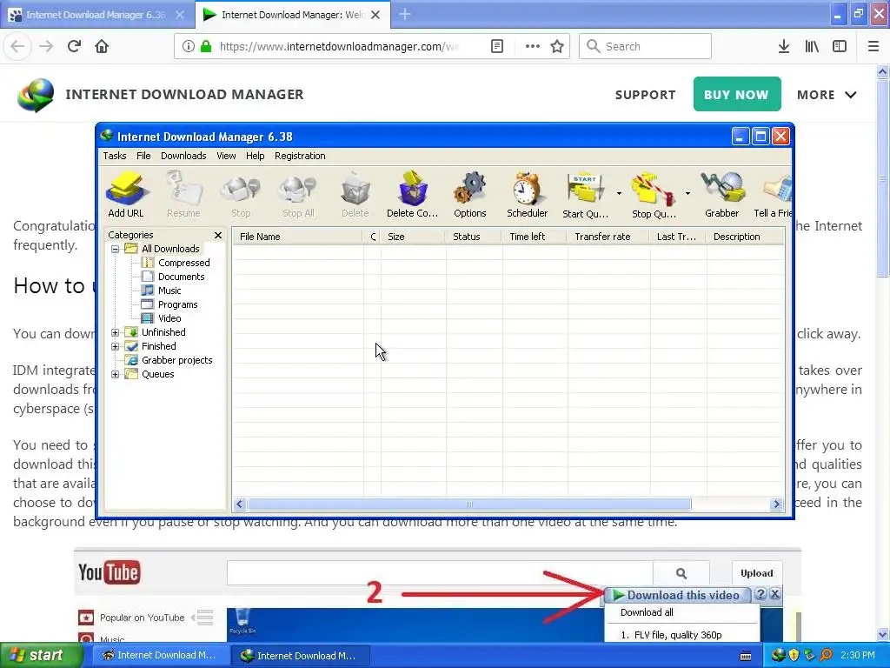
Task: Sort by Time left column header
Action: [535, 237]
